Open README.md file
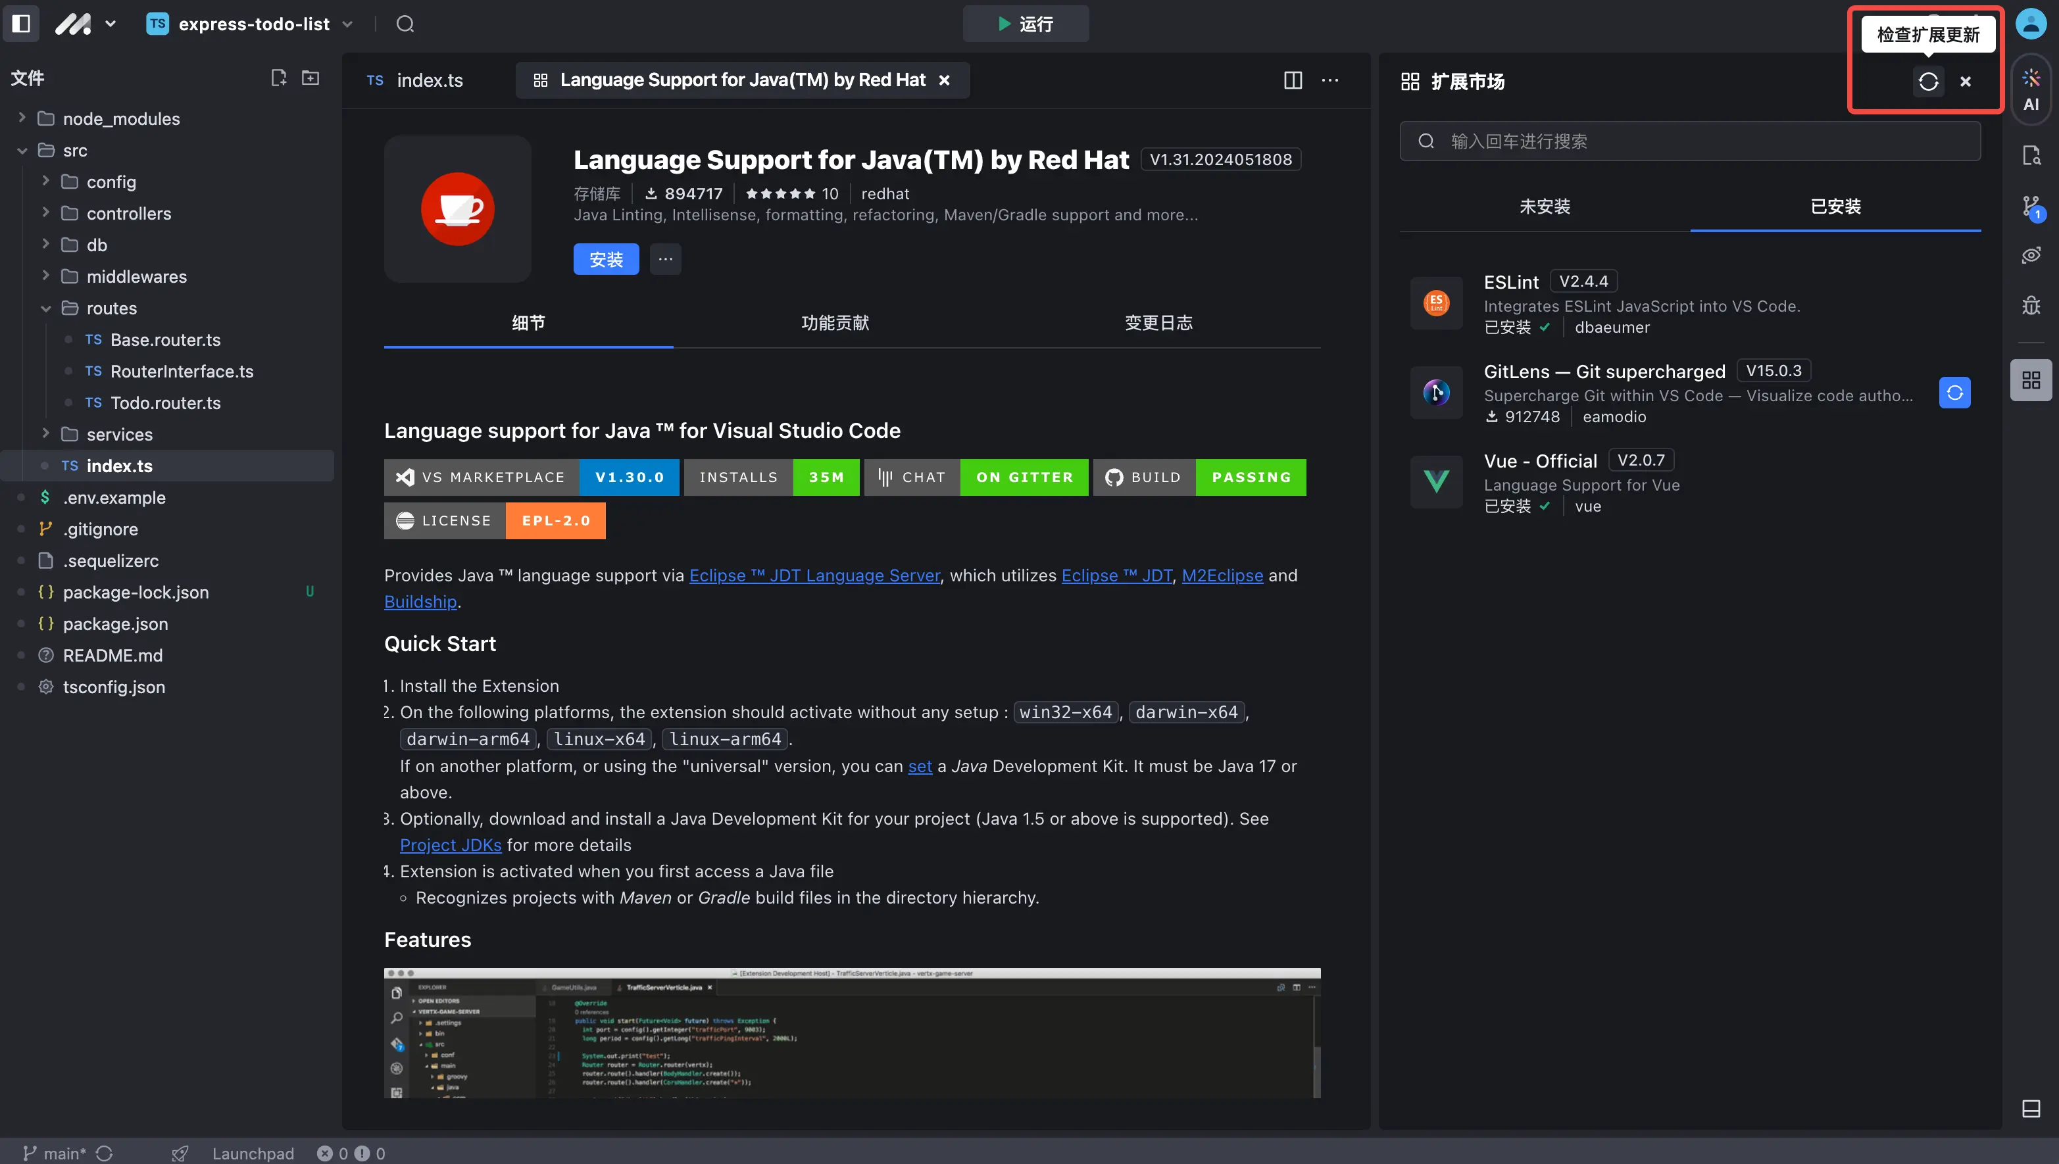 (167, 656)
